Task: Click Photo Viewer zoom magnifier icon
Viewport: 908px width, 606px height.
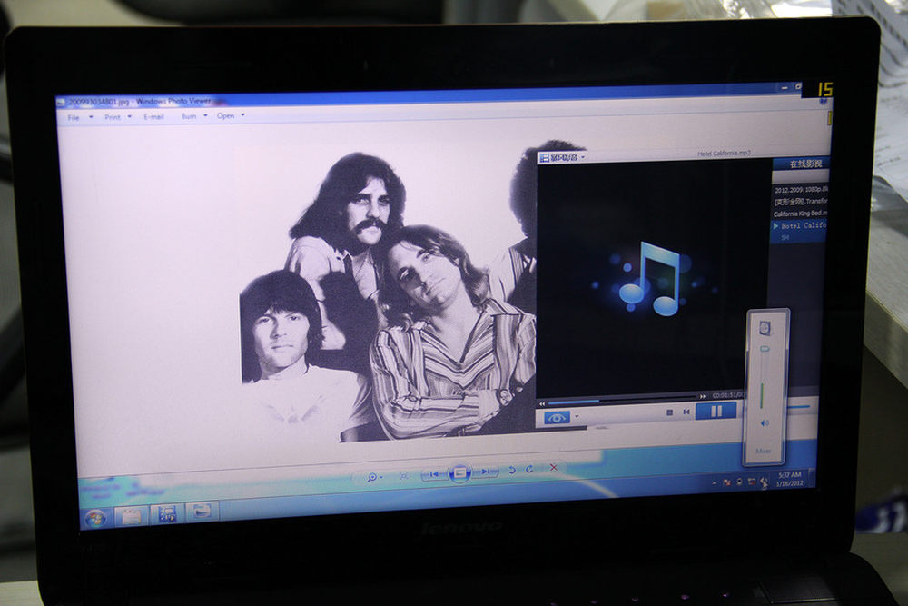Action: (x=372, y=477)
